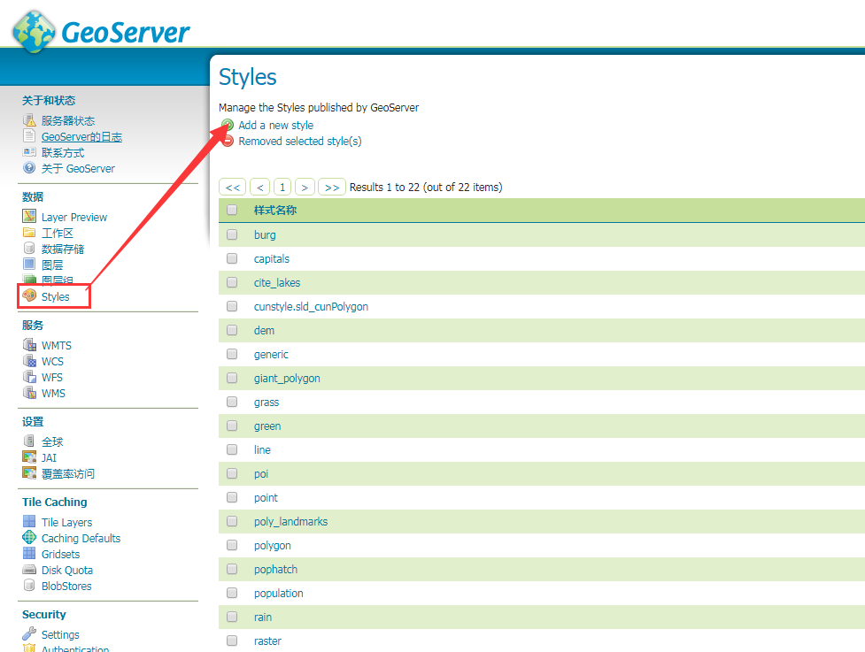The image size is (865, 652).
Task: Check the raster style checkbox
Action: point(232,640)
